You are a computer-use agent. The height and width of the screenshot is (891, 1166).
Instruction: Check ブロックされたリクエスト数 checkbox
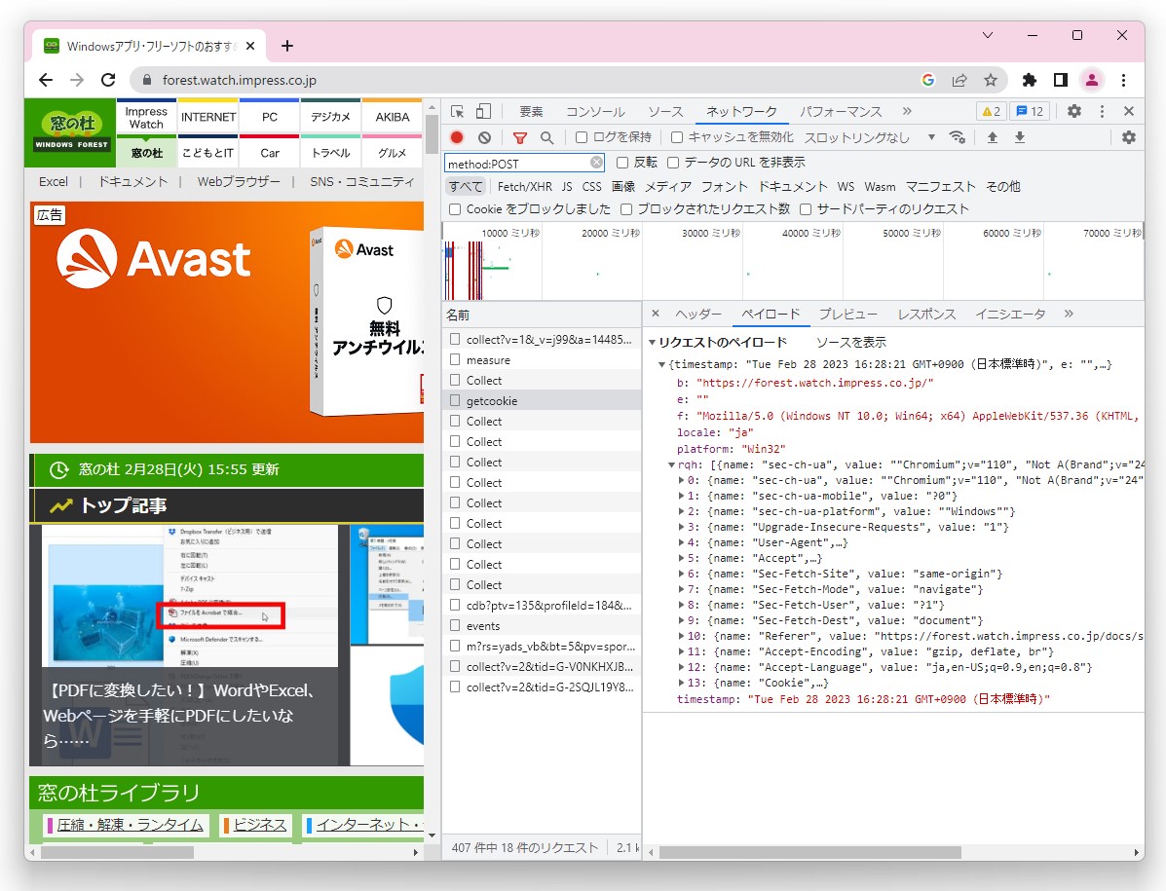point(626,209)
